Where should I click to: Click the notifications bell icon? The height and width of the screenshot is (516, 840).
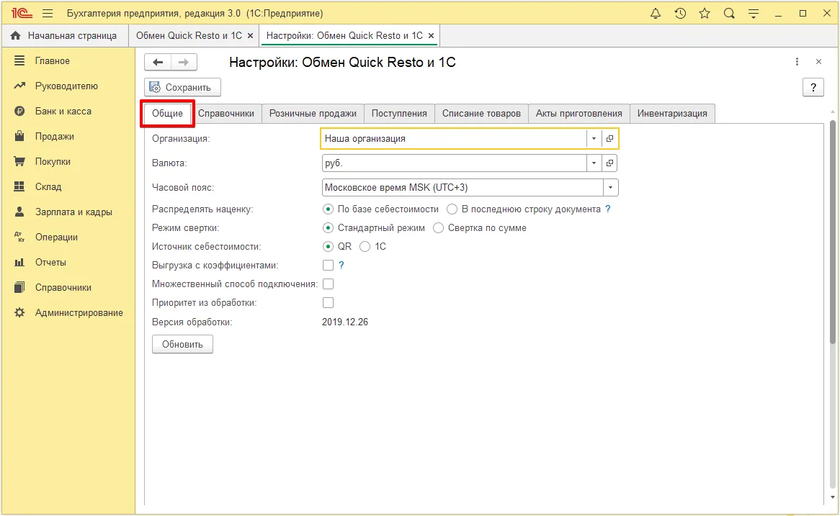pyautogui.click(x=655, y=14)
